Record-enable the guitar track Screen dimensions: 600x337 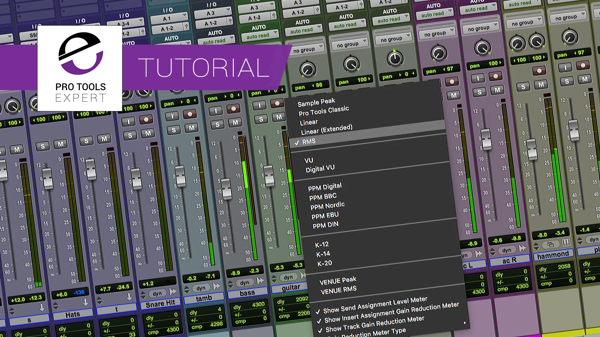(x=277, y=104)
